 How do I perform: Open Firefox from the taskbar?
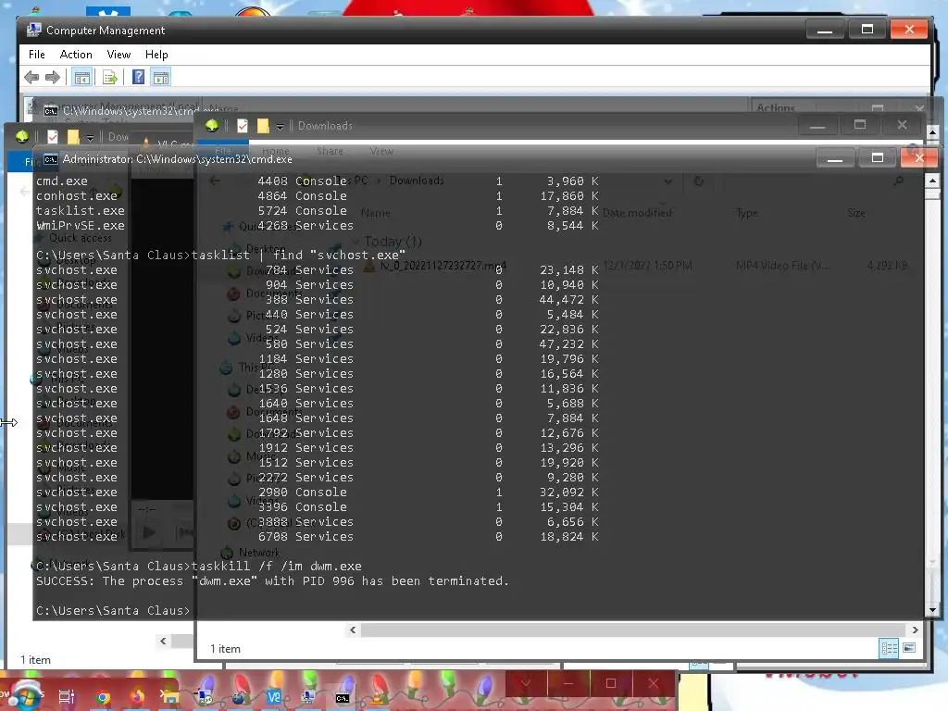pyautogui.click(x=137, y=697)
